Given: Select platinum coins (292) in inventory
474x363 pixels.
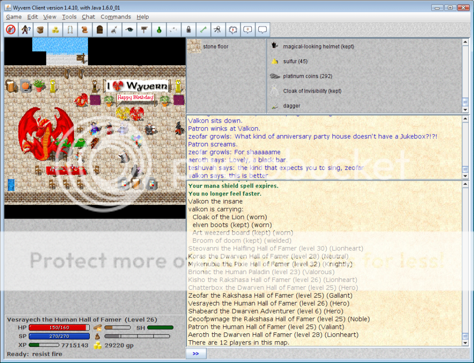Looking at the screenshot, I should pyautogui.click(x=301, y=76).
